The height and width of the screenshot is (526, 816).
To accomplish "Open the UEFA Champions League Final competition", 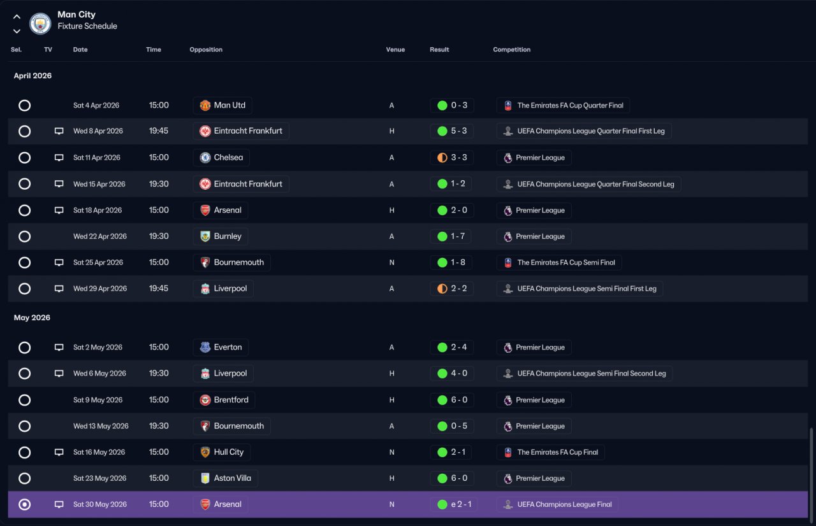I will pyautogui.click(x=557, y=504).
